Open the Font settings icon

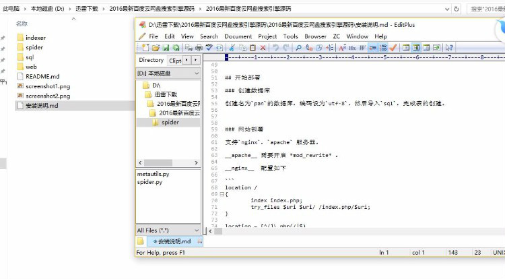342,48
